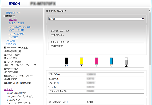Click the black (BK) ink level icon

pyautogui.click(x=67, y=61)
